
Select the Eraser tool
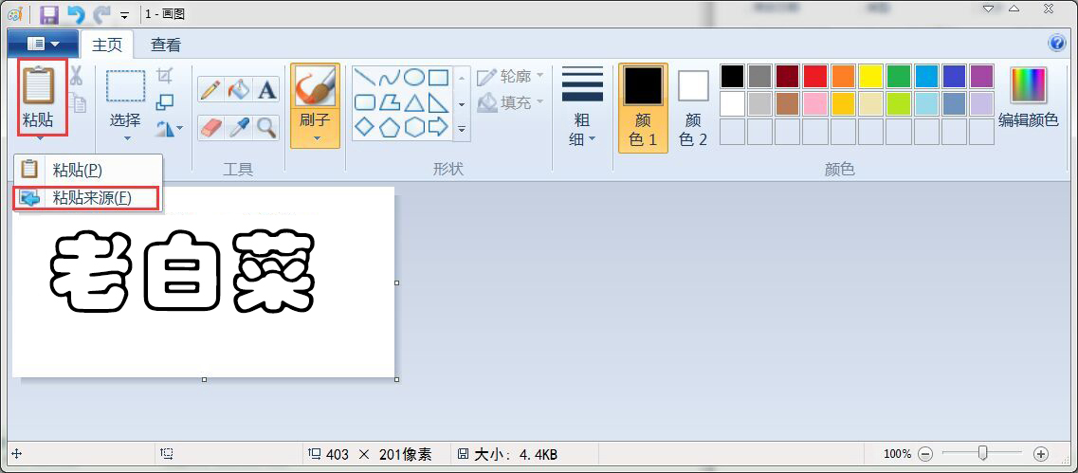click(x=210, y=127)
